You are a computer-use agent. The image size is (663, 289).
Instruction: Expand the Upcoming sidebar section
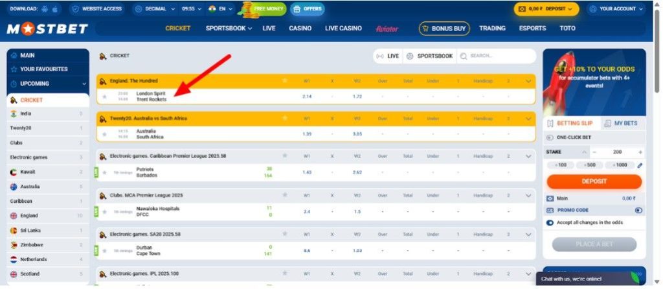48,84
